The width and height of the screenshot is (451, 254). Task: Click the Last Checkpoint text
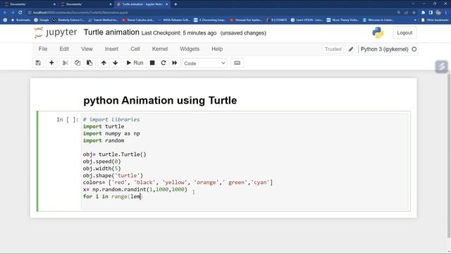pyautogui.click(x=178, y=33)
